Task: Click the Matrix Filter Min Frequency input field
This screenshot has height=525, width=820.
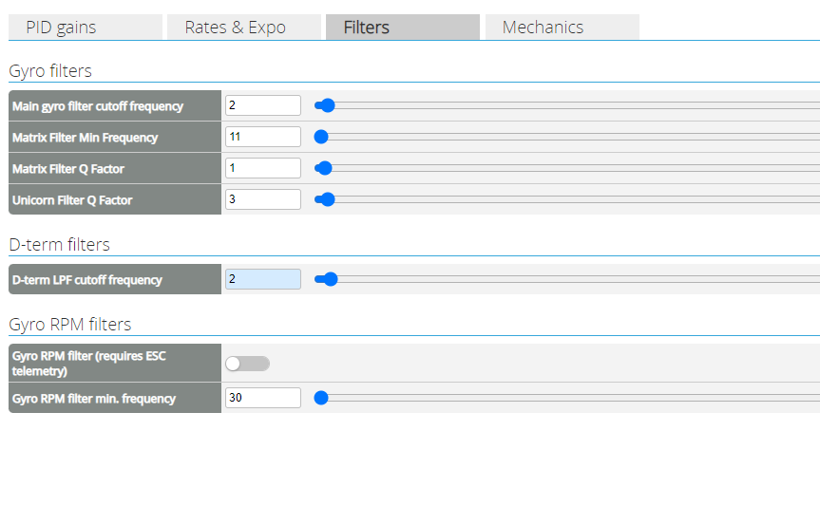Action: [263, 137]
